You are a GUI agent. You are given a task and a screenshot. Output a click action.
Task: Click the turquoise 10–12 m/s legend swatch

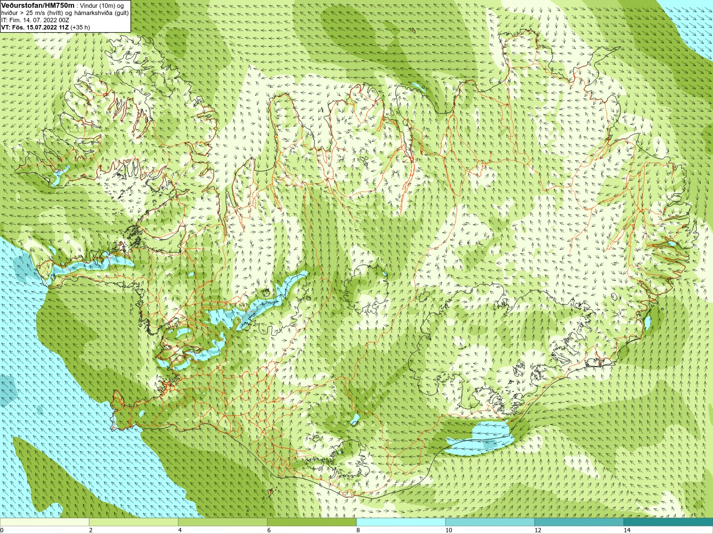(490, 522)
